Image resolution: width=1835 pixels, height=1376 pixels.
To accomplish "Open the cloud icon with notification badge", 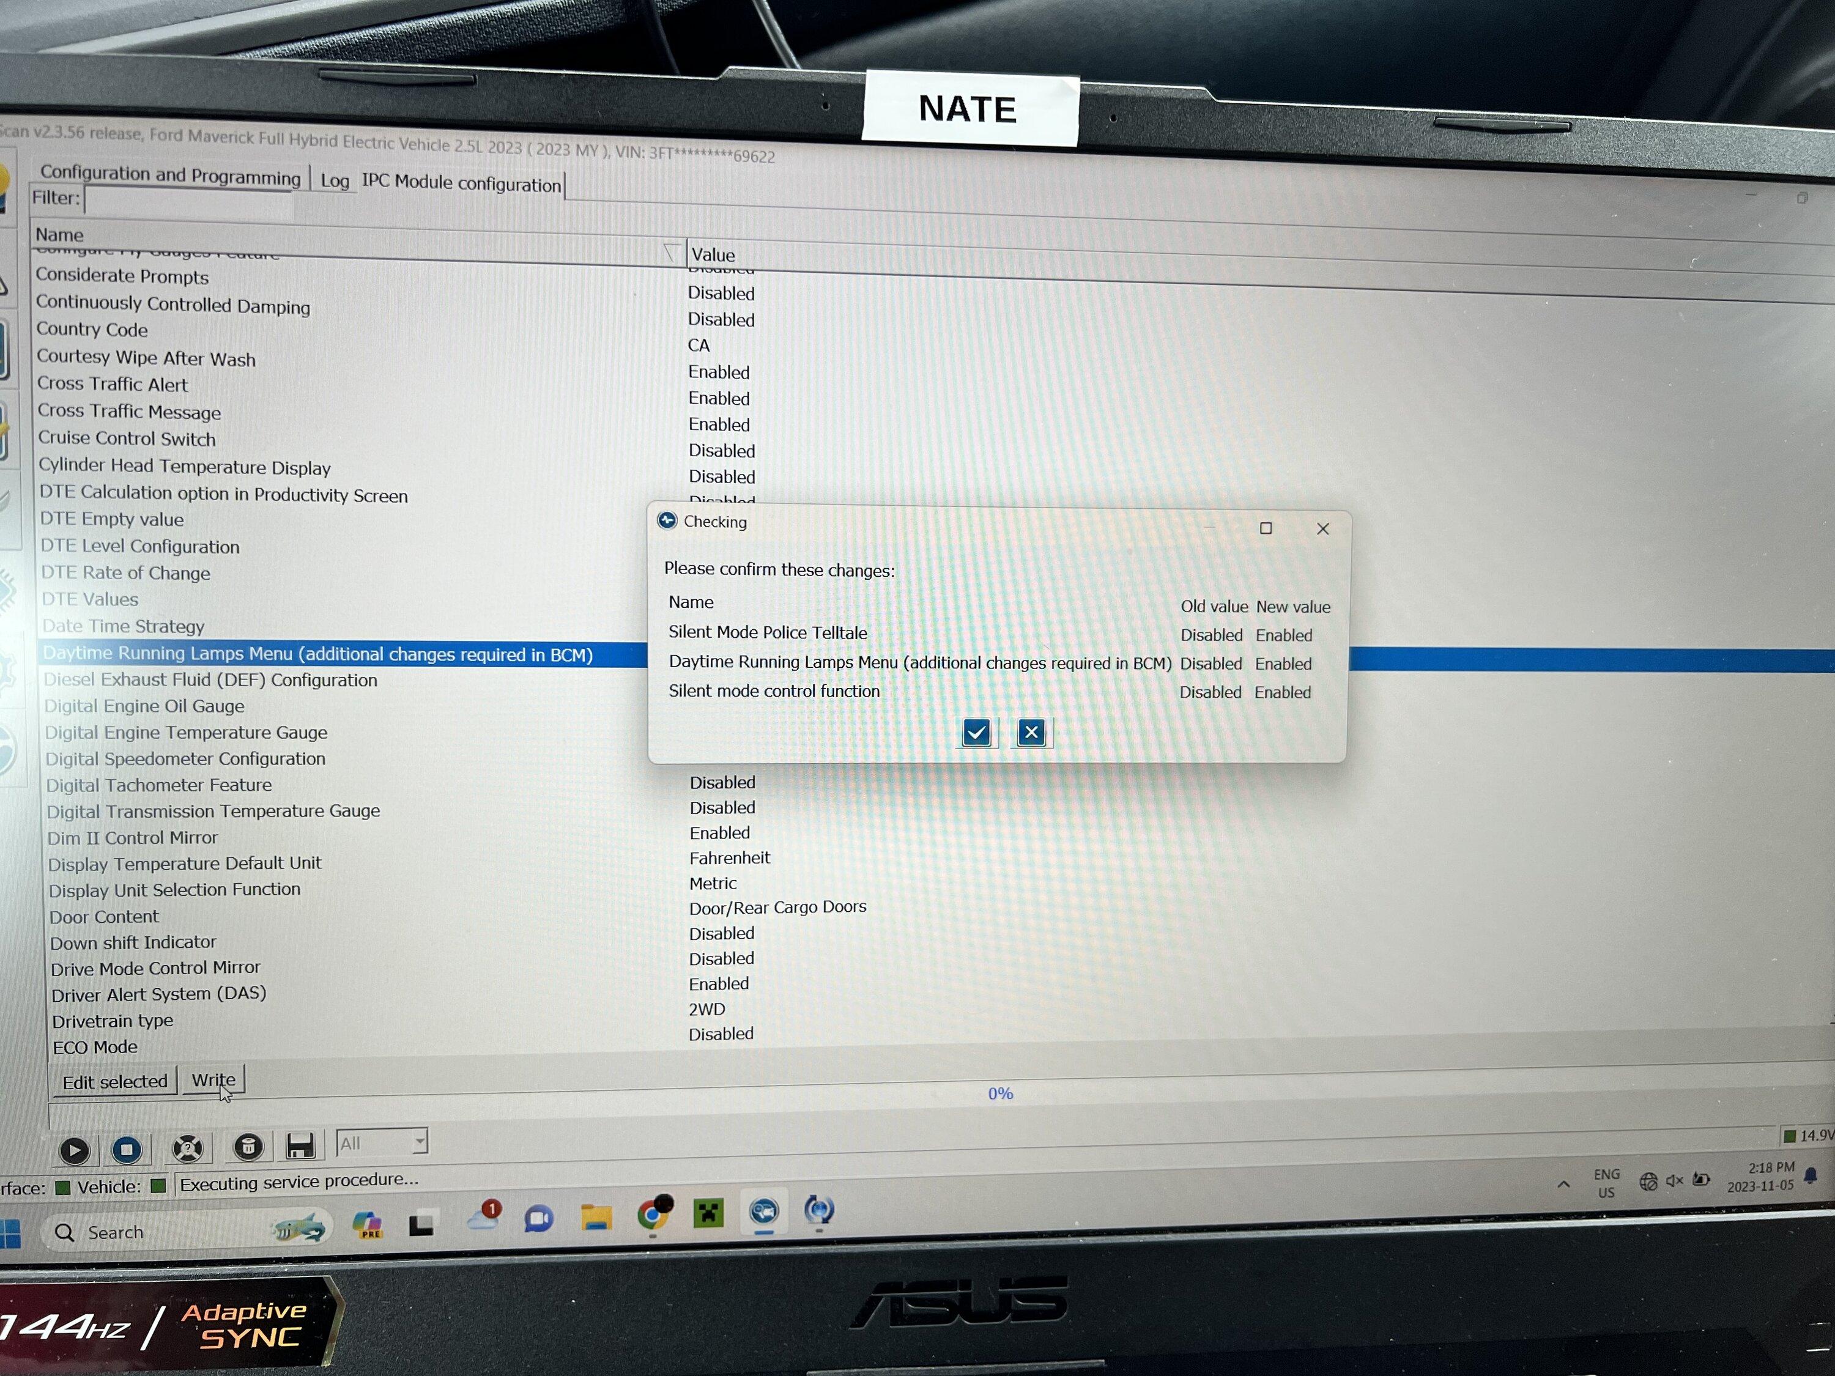I will (x=484, y=1218).
